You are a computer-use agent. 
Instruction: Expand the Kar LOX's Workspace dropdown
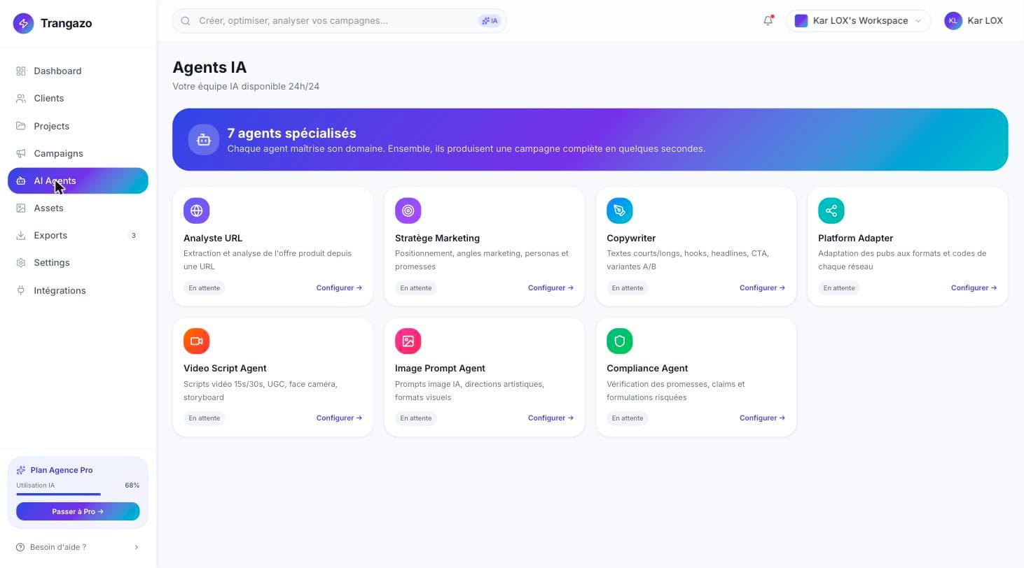(x=859, y=20)
